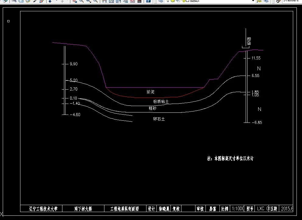Click the -1.40 elevation value
The image size is (302, 220).
coord(75,104)
